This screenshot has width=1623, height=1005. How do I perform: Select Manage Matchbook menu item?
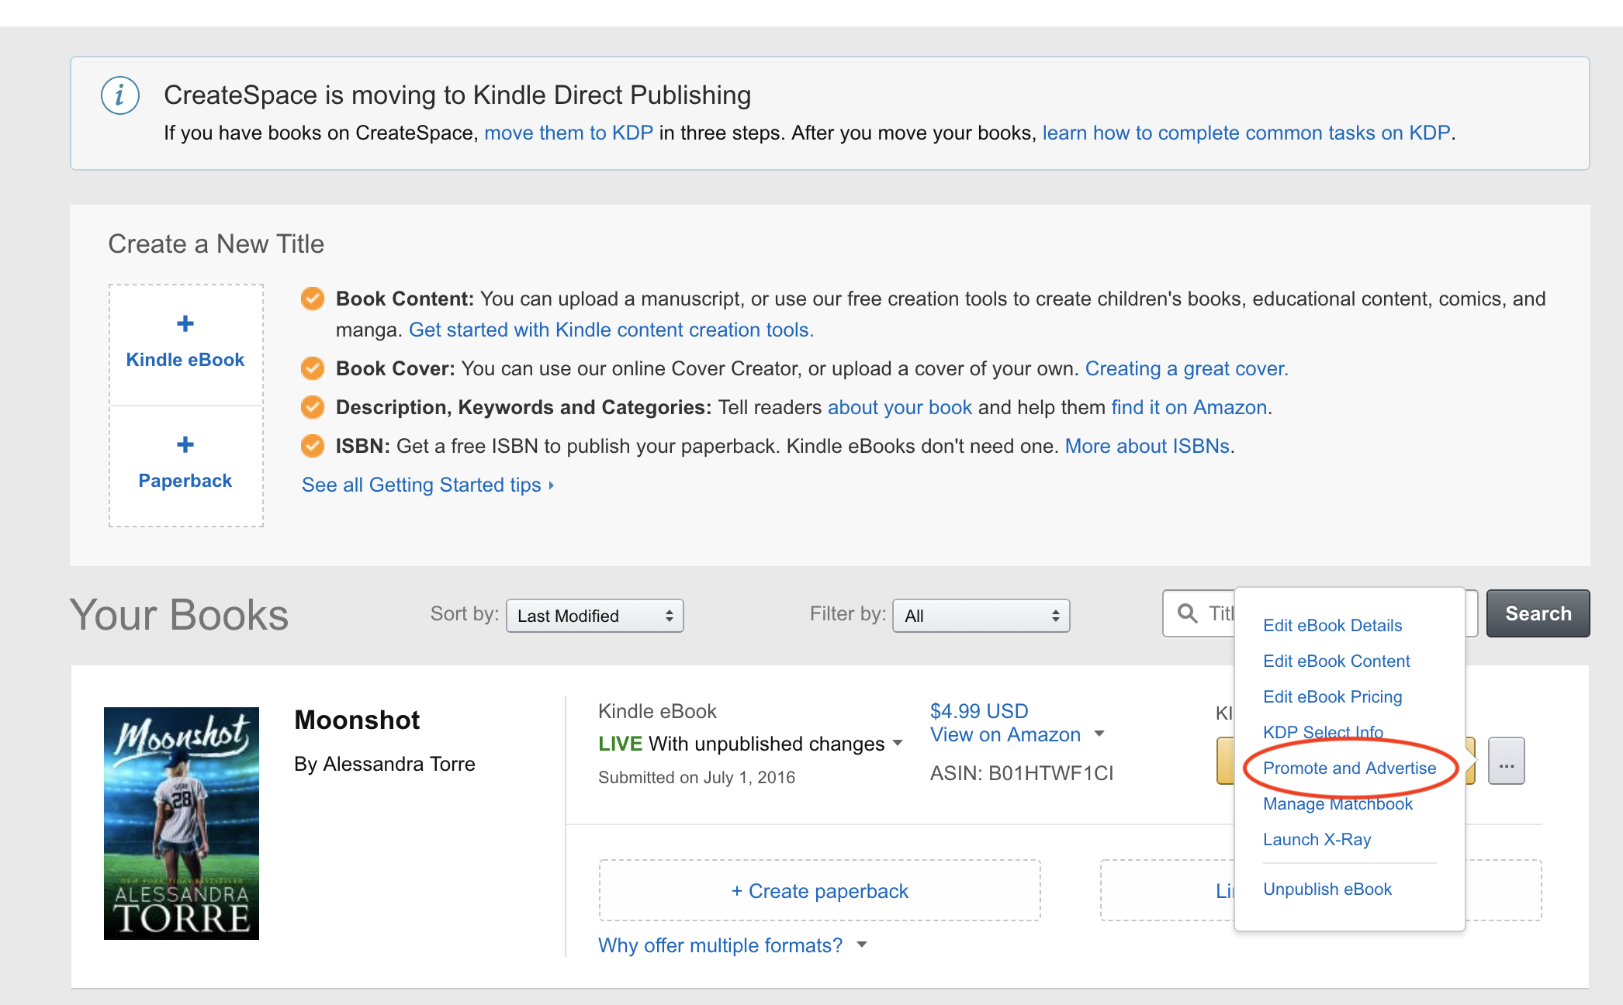1338,803
